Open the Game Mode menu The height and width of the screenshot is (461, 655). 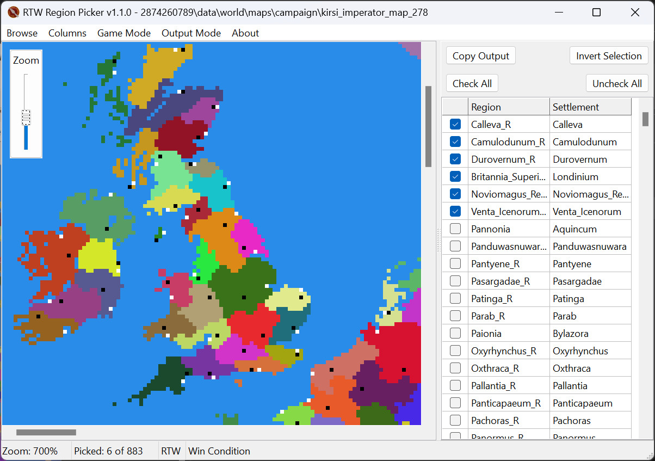click(124, 33)
